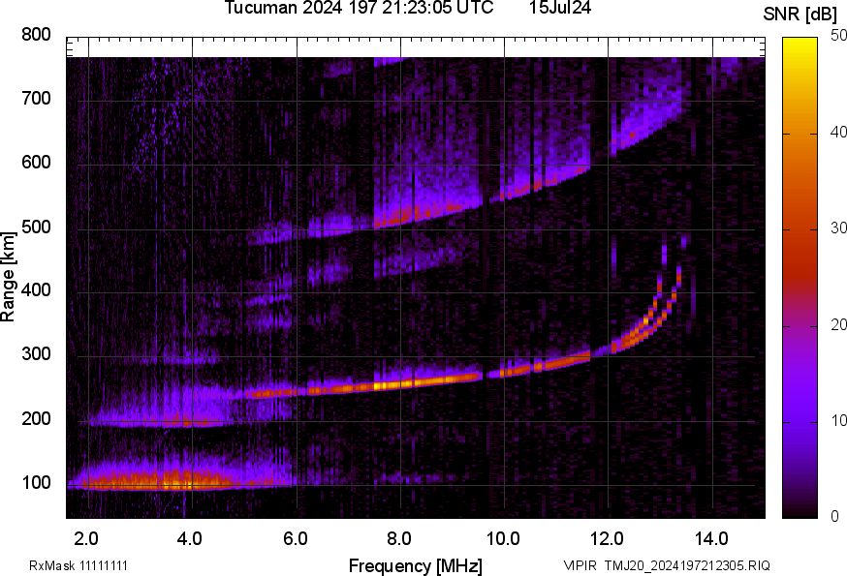The width and height of the screenshot is (847, 576).
Task: Click colorbar tick label '20'
Action: 839,325
